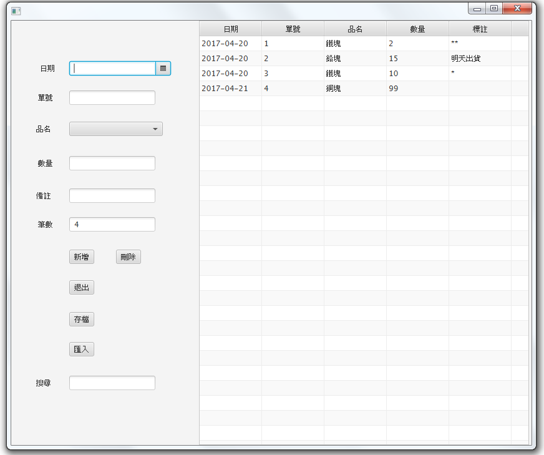Click the 品名 column header
The height and width of the screenshot is (455, 544).
pyautogui.click(x=356, y=28)
